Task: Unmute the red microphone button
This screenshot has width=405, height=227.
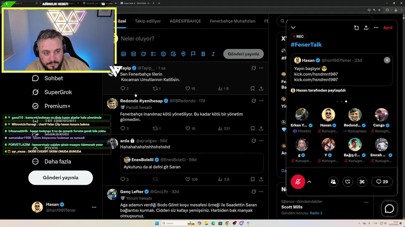Action: click(298, 182)
